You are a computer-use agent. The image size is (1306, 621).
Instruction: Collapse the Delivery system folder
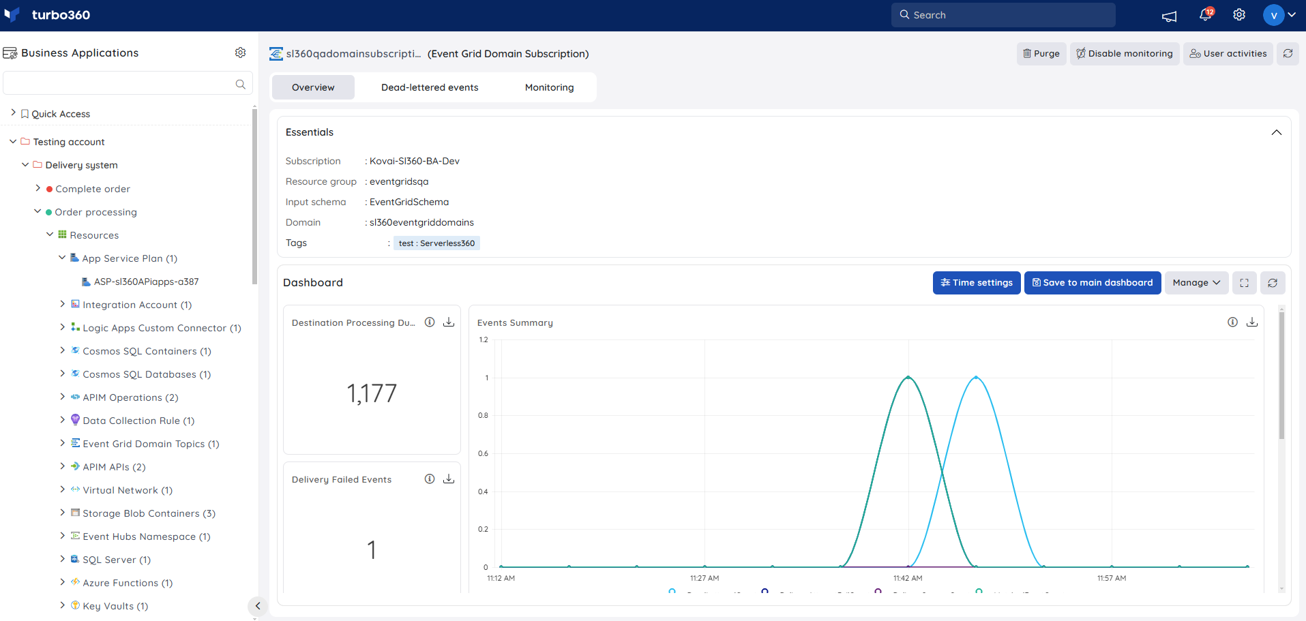point(25,165)
